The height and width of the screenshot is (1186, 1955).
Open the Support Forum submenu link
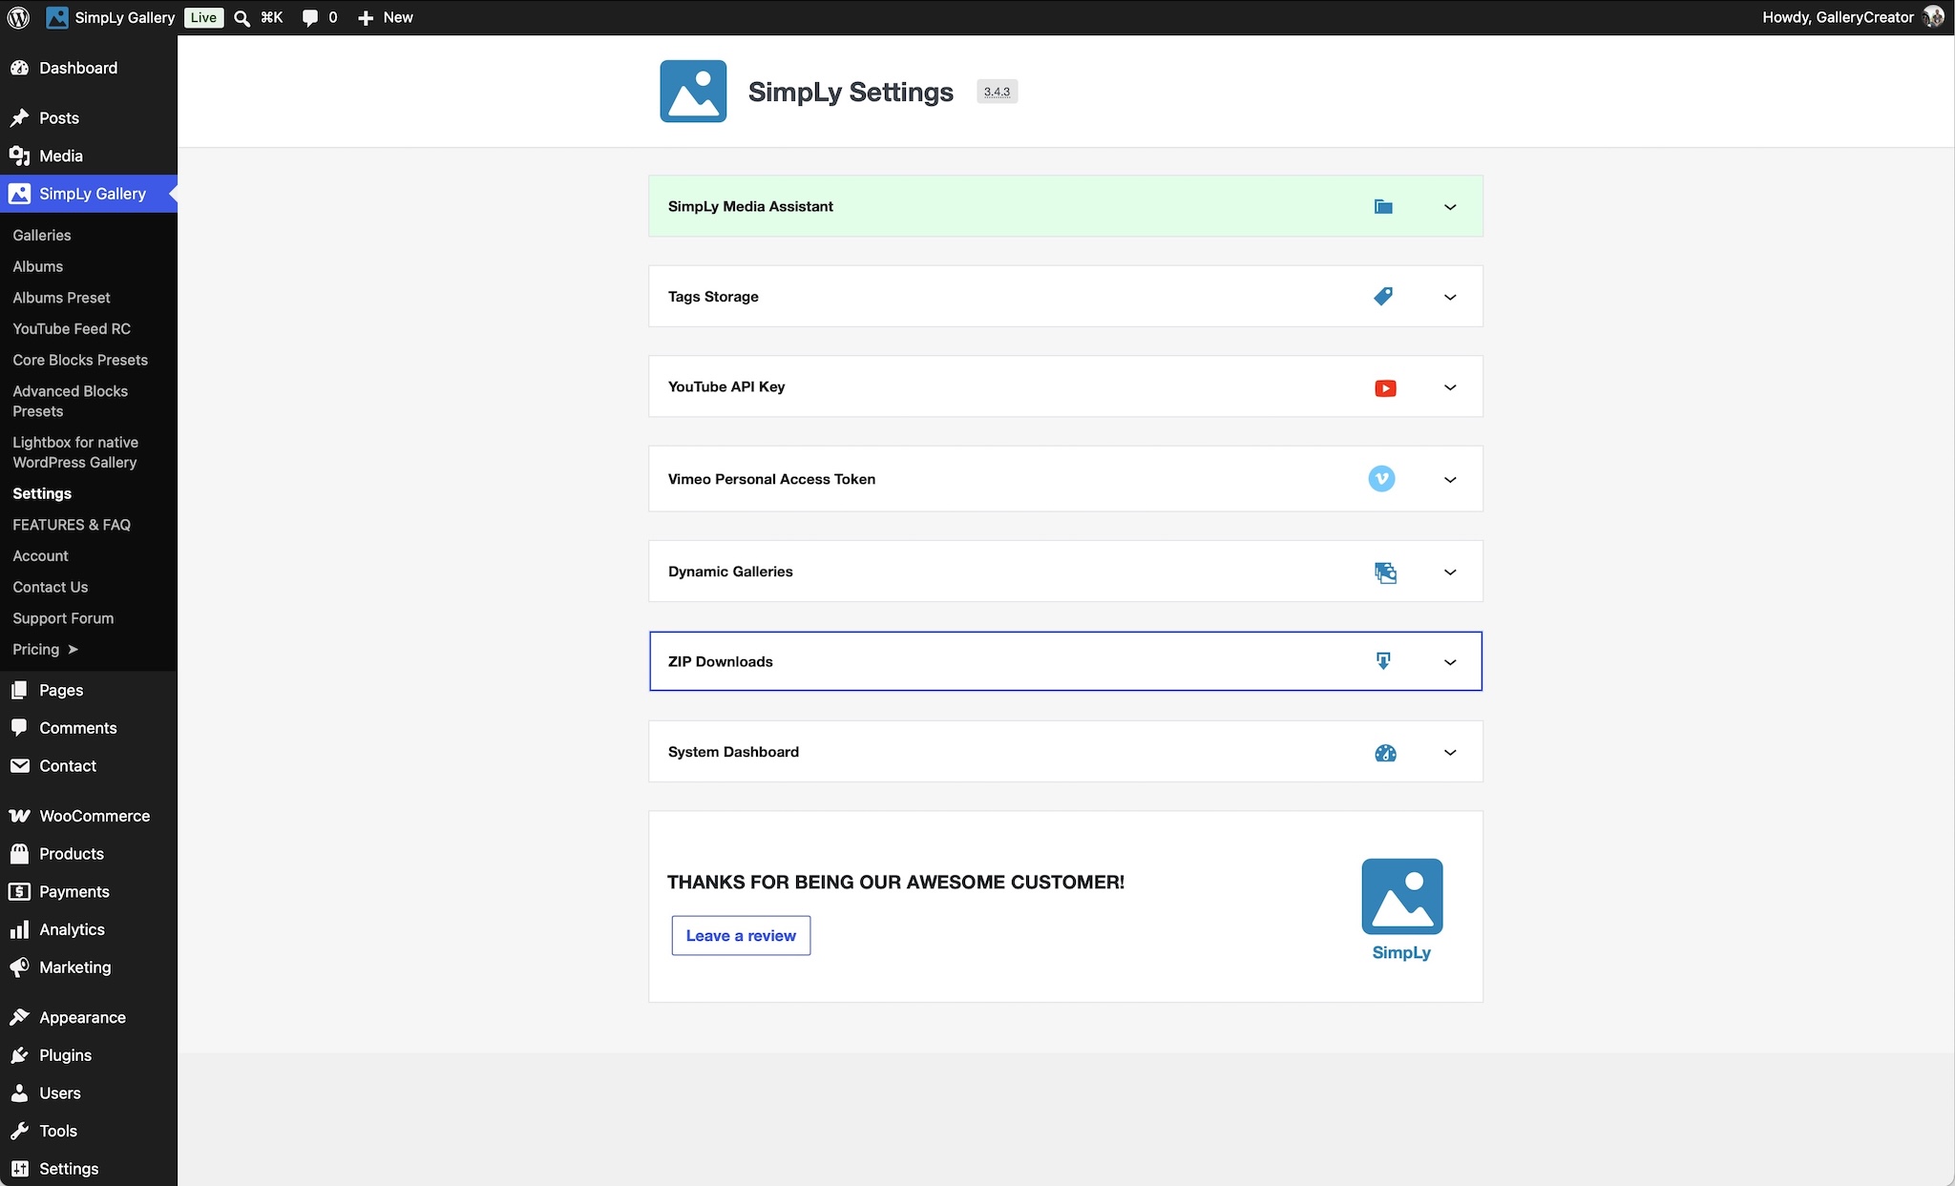pos(63,618)
